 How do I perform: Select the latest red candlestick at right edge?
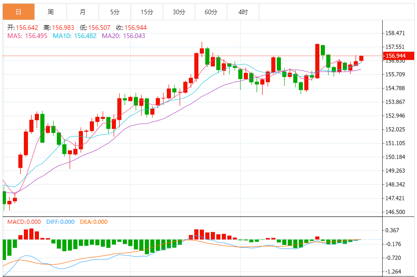[362, 58]
